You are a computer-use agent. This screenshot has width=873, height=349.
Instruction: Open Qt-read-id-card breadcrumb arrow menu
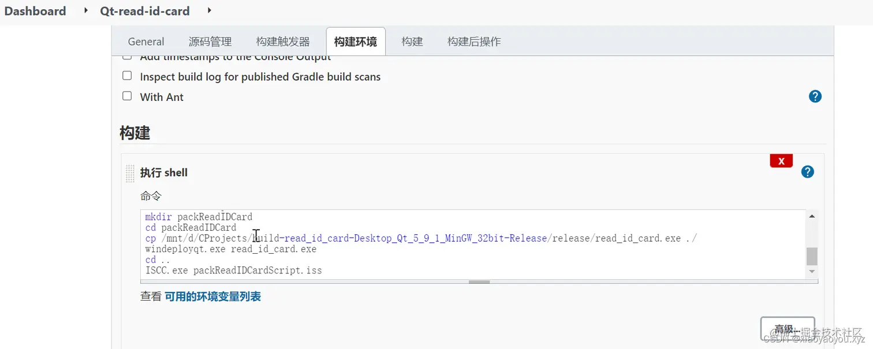209,10
